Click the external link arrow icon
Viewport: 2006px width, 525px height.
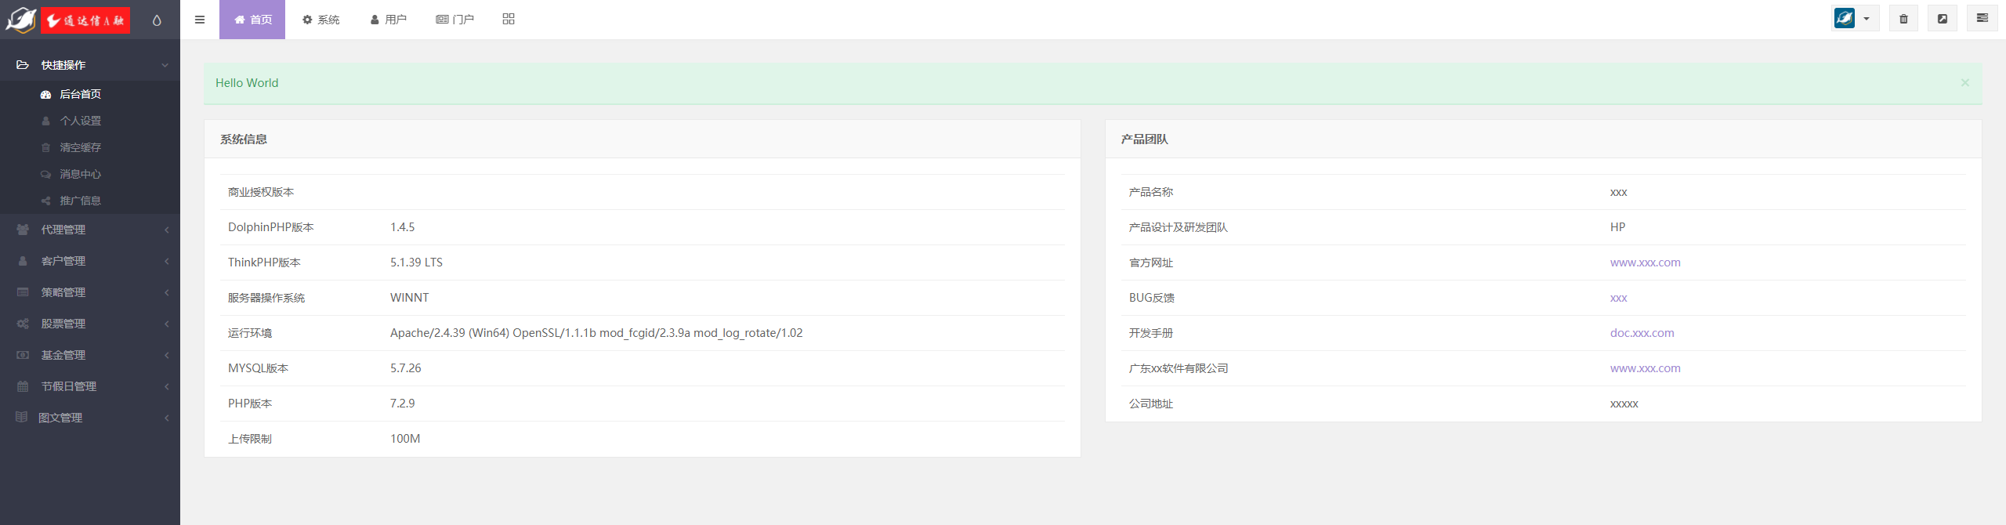tap(1943, 19)
